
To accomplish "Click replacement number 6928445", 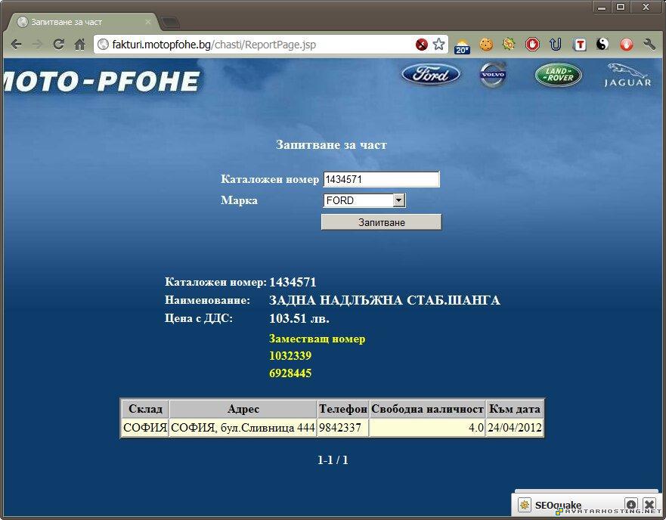I will [x=290, y=373].
